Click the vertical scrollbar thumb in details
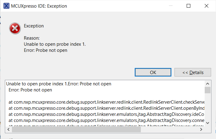216x139 pixels. pos(207,90)
